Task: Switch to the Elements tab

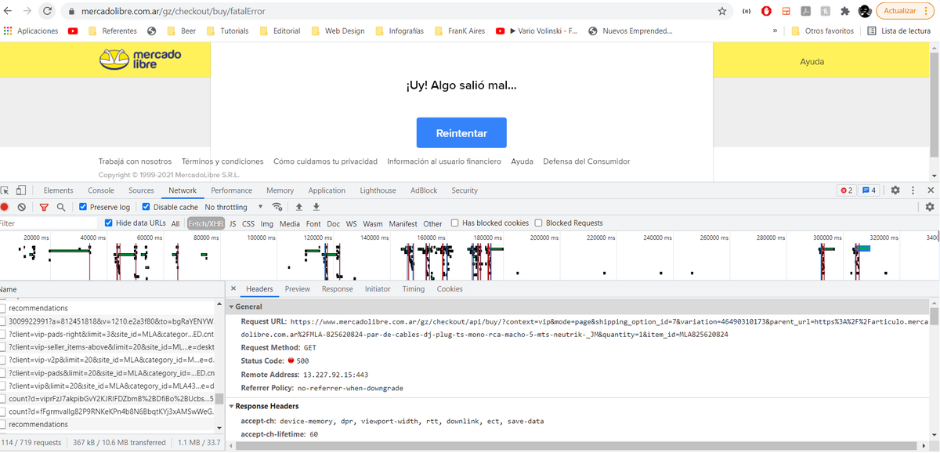Action: [x=59, y=190]
